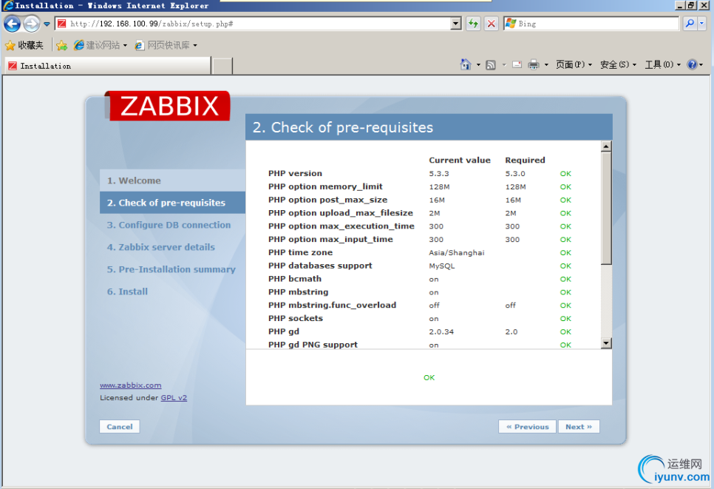Open a new tab with the blank tab button

pos(222,66)
